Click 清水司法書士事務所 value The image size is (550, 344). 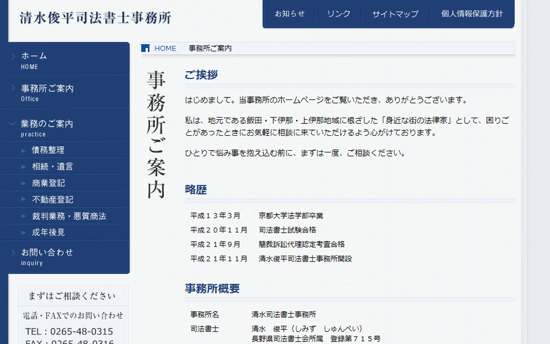click(x=284, y=315)
